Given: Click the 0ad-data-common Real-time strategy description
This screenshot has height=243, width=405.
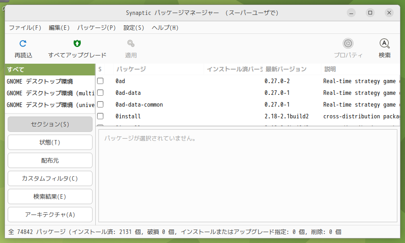Looking at the screenshot, I should pyautogui.click(x=361, y=105).
